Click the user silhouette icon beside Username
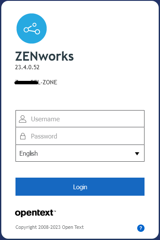Viewport: 160px width, 240px height. pyautogui.click(x=23, y=119)
